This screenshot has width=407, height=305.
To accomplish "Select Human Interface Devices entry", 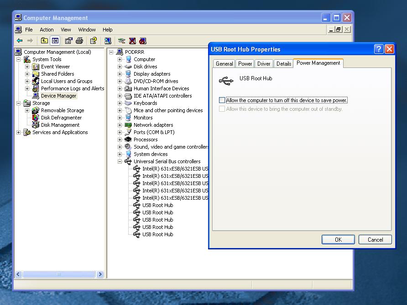I will tap(161, 88).
